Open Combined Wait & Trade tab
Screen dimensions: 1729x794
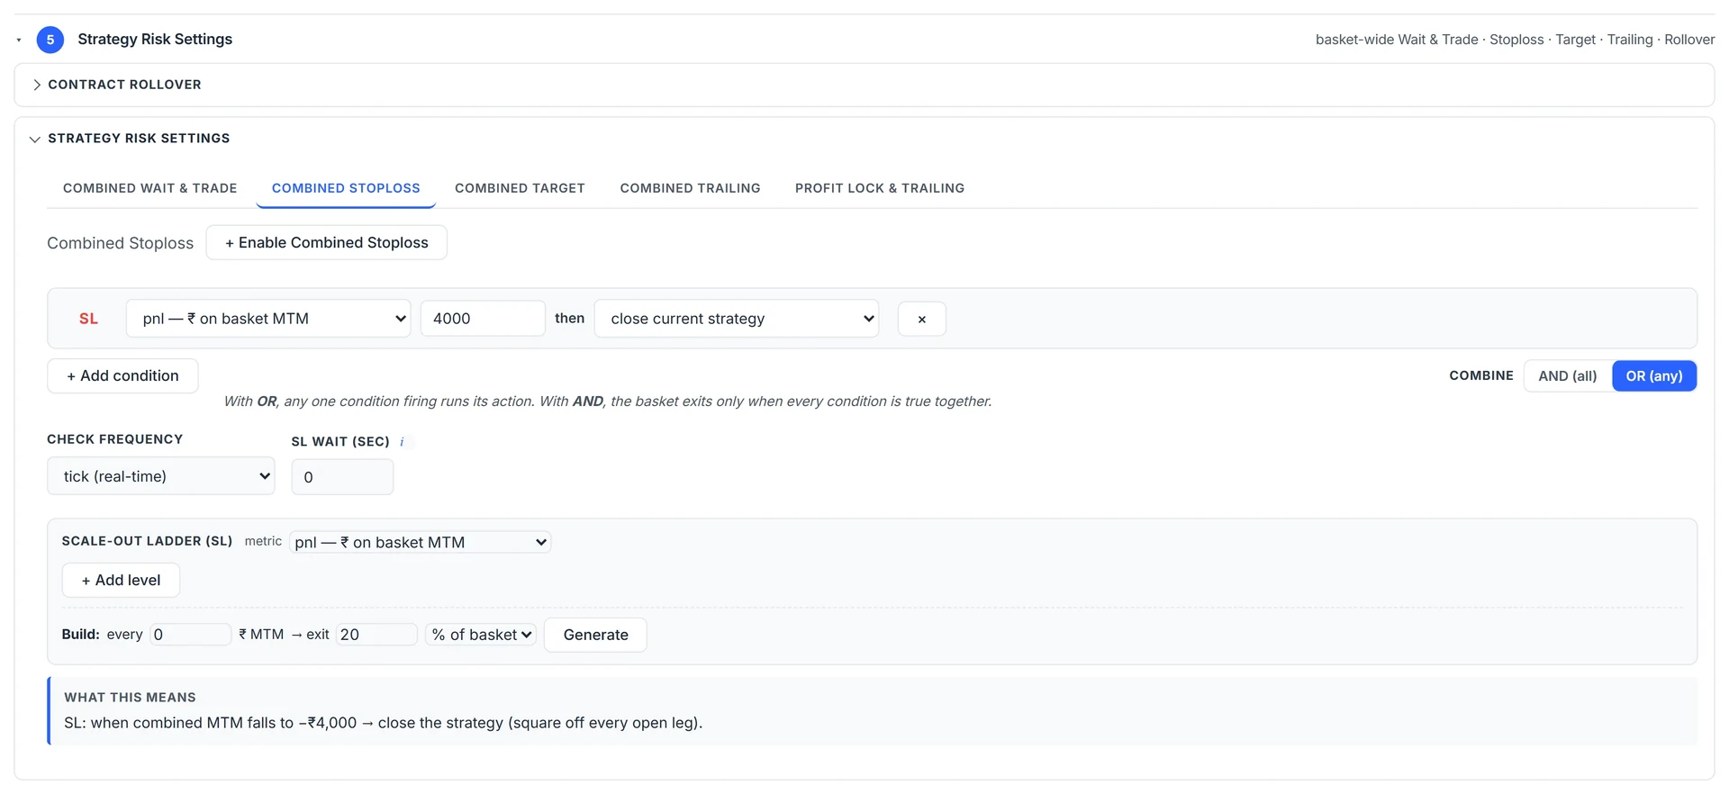coord(150,188)
